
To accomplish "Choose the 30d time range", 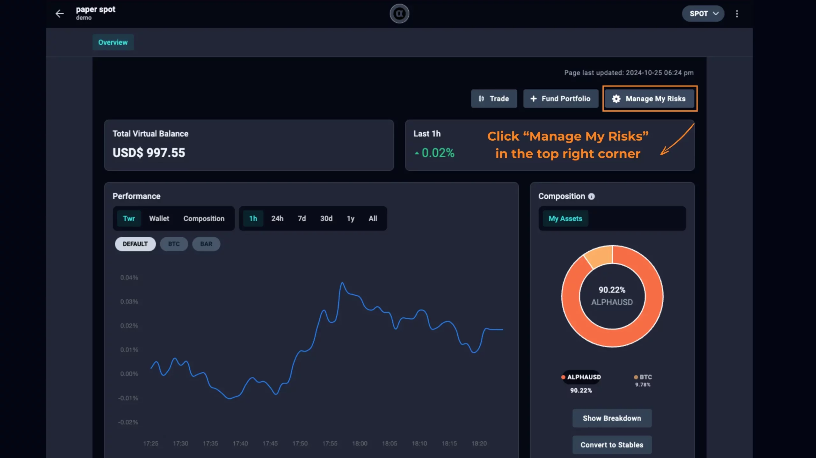I will (326, 218).
